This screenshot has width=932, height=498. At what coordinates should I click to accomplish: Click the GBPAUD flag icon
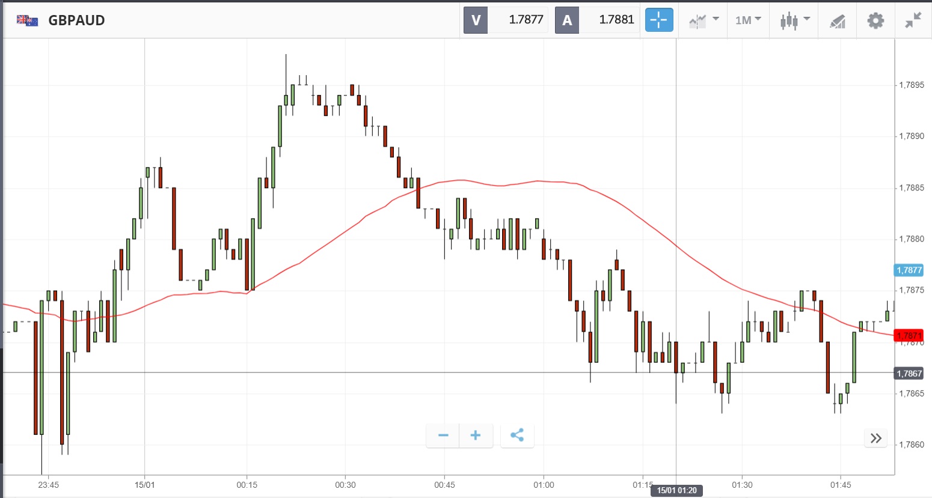click(x=28, y=20)
